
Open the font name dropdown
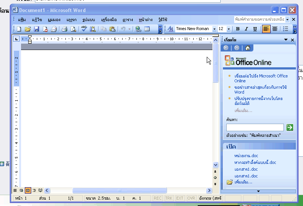pyautogui.click(x=214, y=29)
